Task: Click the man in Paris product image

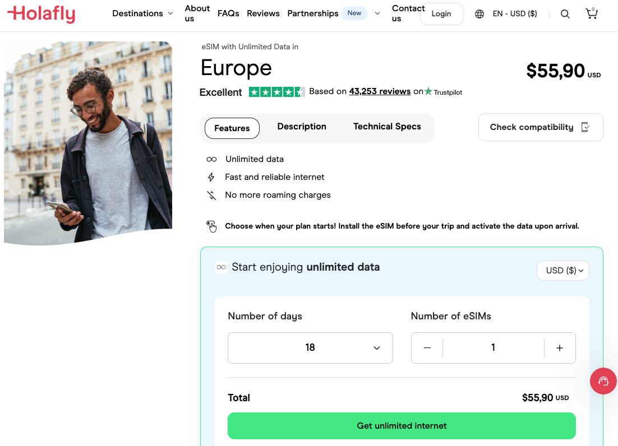Action: click(x=88, y=143)
